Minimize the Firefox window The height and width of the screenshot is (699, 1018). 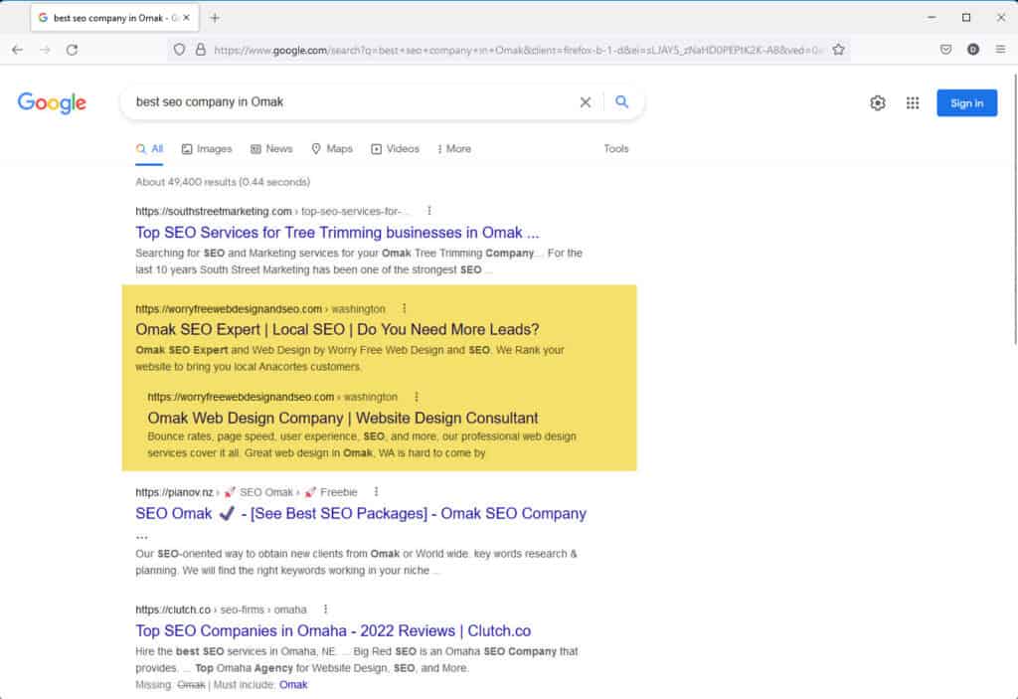click(932, 18)
